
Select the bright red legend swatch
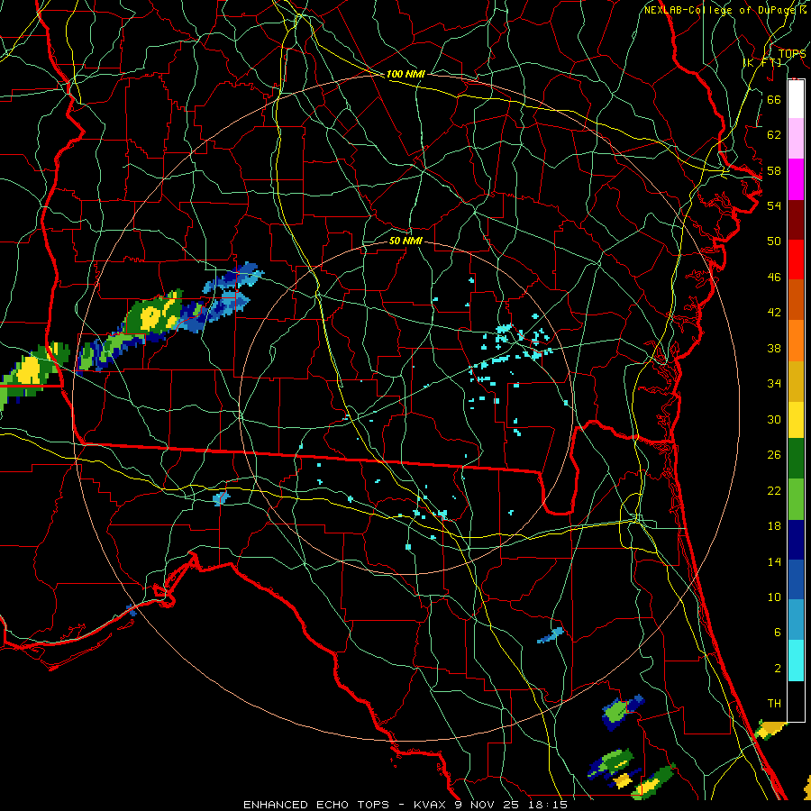click(796, 260)
